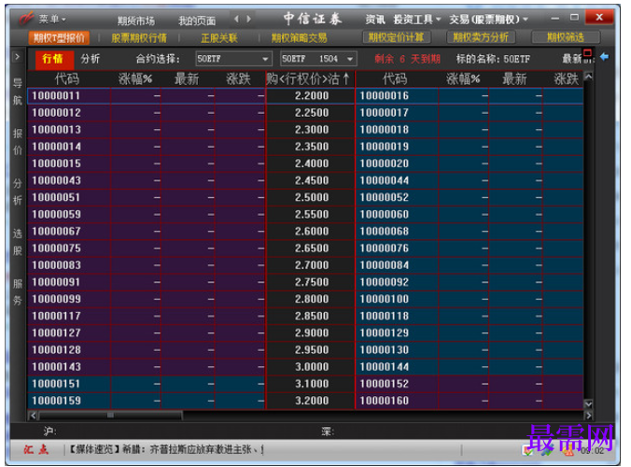
Task: Switch to the 股票期权行情 tab
Action: 139,38
